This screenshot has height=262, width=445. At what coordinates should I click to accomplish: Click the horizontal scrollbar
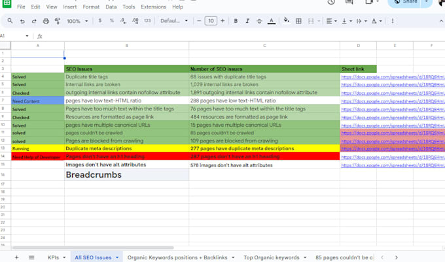click(93, 248)
